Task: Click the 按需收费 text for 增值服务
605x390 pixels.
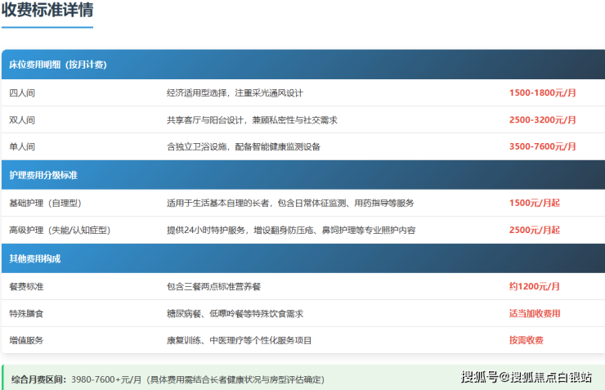Action: pyautogui.click(x=527, y=340)
